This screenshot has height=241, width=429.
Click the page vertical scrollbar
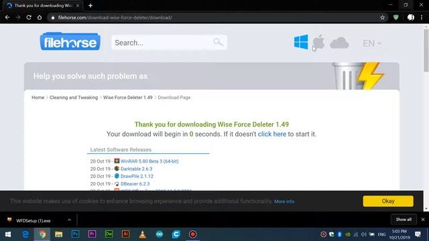click(x=426, y=50)
